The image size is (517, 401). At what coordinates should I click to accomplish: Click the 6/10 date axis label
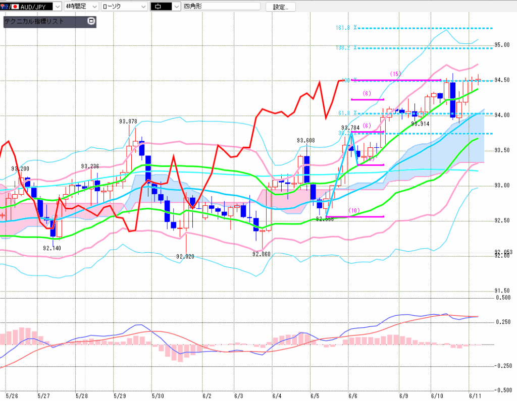(x=437, y=396)
